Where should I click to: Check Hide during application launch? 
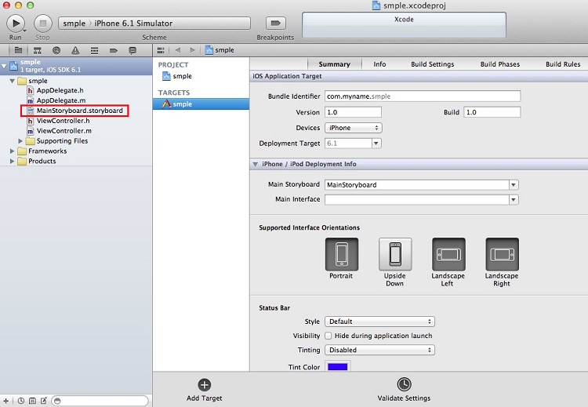(328, 336)
